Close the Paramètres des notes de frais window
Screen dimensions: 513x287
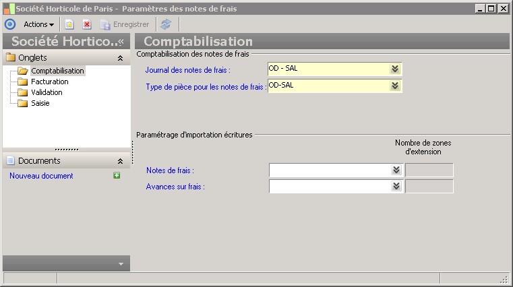tap(503, 9)
